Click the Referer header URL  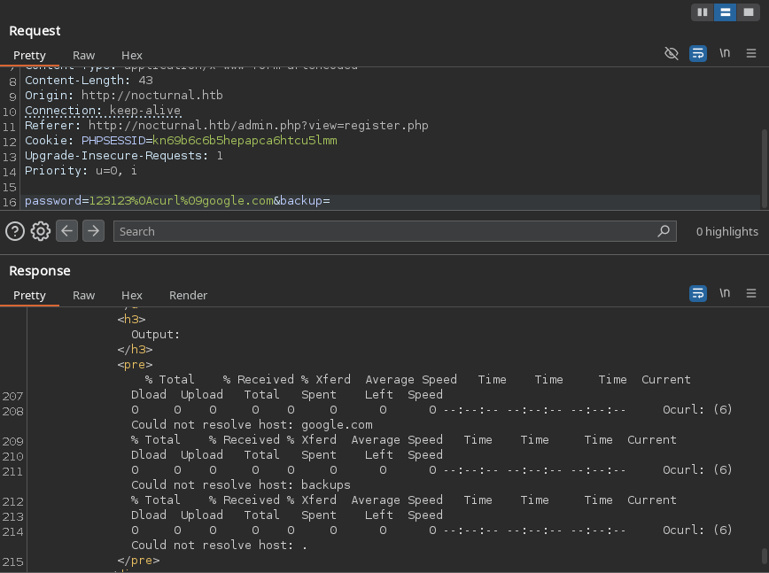click(259, 126)
